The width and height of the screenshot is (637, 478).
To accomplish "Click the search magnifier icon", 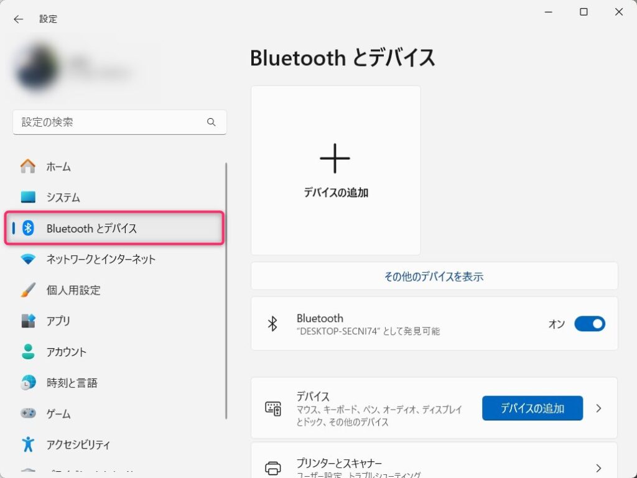I will pyautogui.click(x=212, y=122).
